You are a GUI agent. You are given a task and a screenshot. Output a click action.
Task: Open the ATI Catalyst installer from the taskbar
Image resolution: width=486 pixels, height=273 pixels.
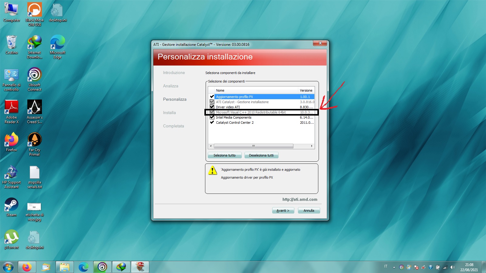140,267
